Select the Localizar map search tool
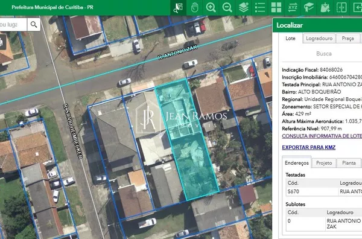Viewport: 362px width, 239px height. [178, 8]
